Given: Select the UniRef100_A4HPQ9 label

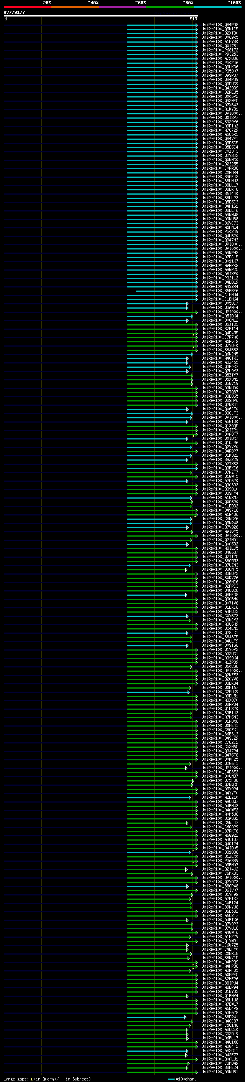Looking at the screenshot, I should (x=220, y=962).
